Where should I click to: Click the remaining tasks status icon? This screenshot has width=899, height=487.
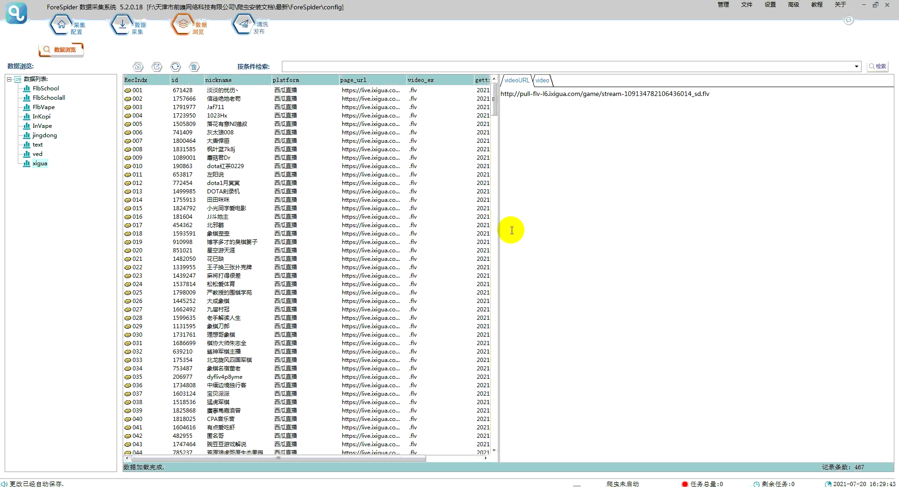tap(756, 484)
